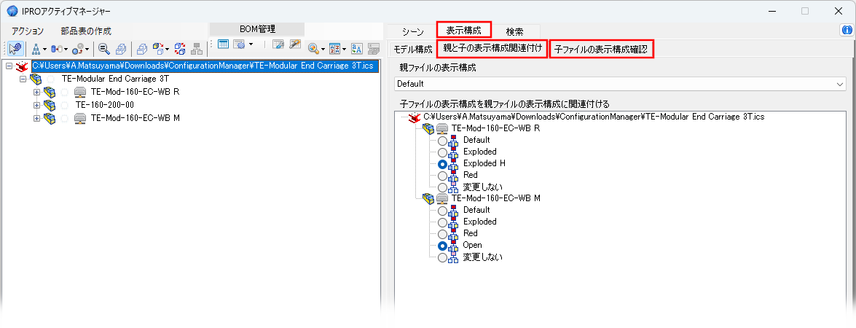This screenshot has width=856, height=328.
Task: Select TE-Modular End Carriage 3T tree item
Action: coord(115,79)
